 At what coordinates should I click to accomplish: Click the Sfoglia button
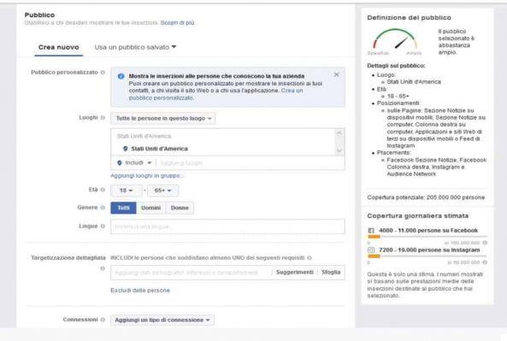331,272
